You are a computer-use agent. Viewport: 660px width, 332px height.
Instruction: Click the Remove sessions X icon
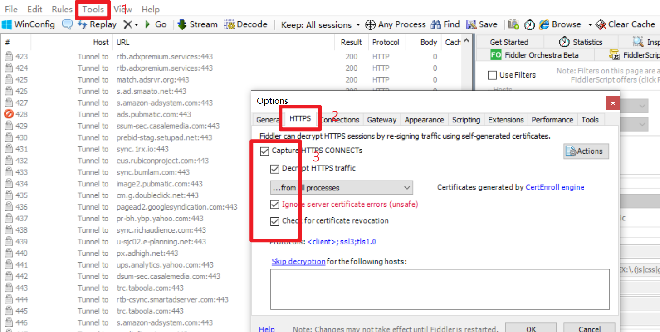(x=127, y=24)
